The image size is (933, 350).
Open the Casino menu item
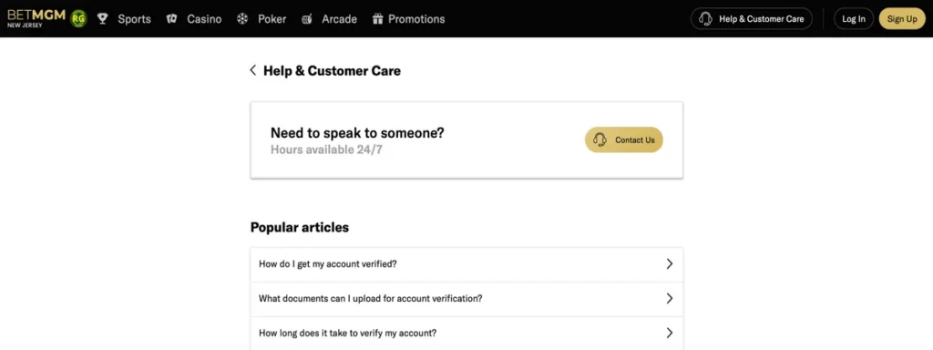pos(204,19)
